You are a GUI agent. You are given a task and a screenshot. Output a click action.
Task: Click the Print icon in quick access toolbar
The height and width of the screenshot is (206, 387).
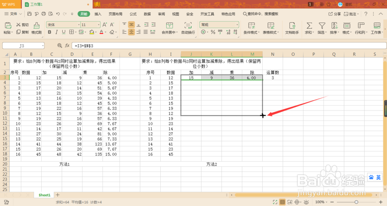click(43, 14)
